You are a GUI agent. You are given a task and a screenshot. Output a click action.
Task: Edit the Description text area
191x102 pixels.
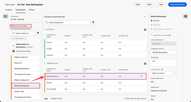[x=163, y=63]
